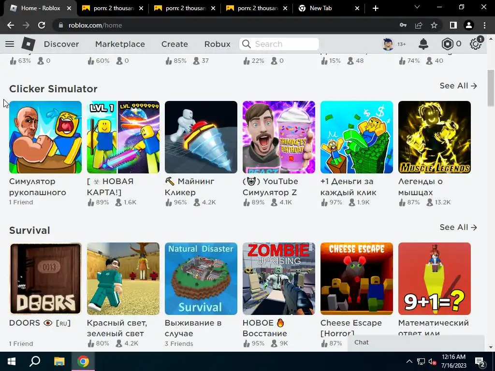Open the red light green light thumbnail

pos(123,279)
